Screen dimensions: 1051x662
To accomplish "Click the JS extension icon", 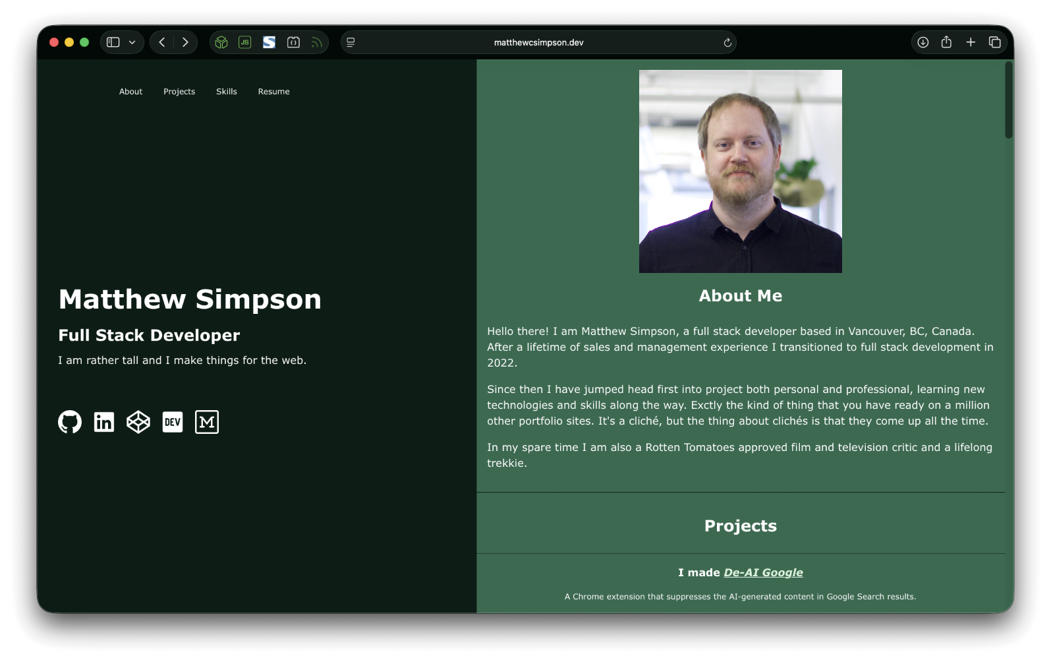I will (245, 42).
